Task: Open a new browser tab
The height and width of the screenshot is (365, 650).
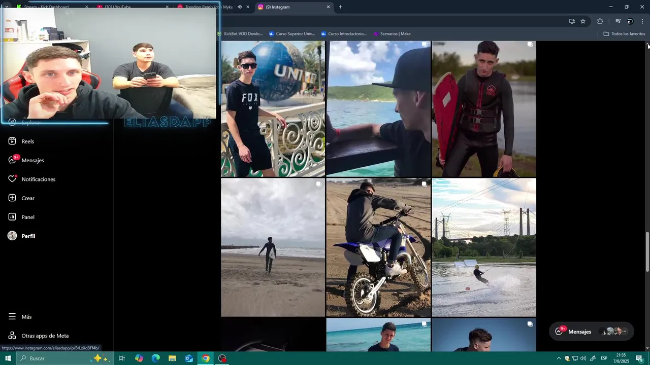Action: pos(340,7)
